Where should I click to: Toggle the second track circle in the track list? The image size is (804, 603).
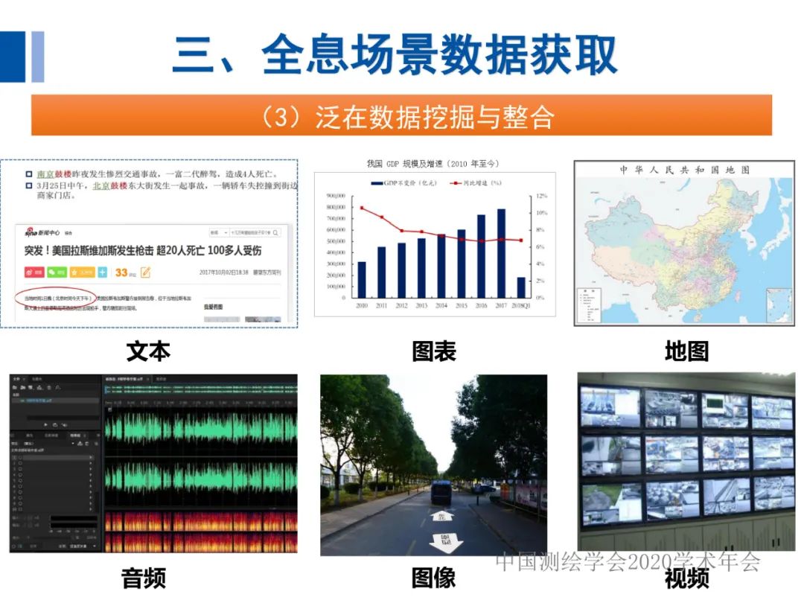tap(19, 464)
